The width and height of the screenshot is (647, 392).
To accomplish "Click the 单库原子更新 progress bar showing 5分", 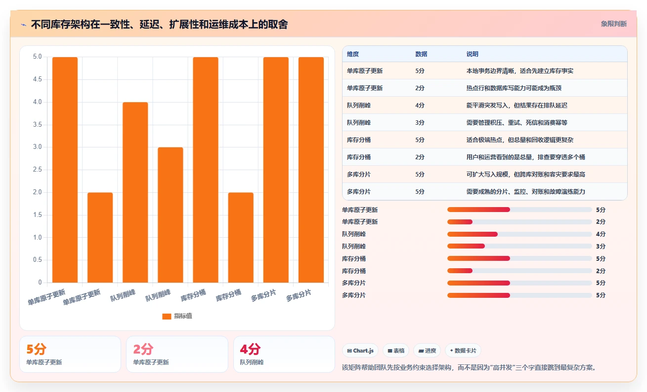I will (x=519, y=210).
